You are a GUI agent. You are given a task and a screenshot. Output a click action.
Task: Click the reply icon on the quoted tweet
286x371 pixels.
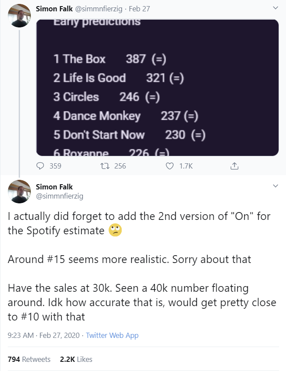pos(41,166)
